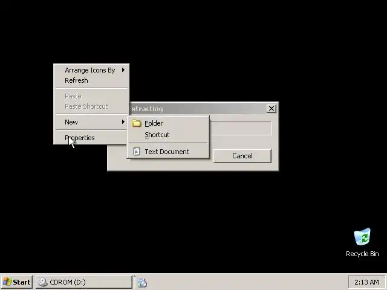Screen dimensions: 387x290
Task: Click the yellow Folder icon in submenu
Action: pos(136,123)
